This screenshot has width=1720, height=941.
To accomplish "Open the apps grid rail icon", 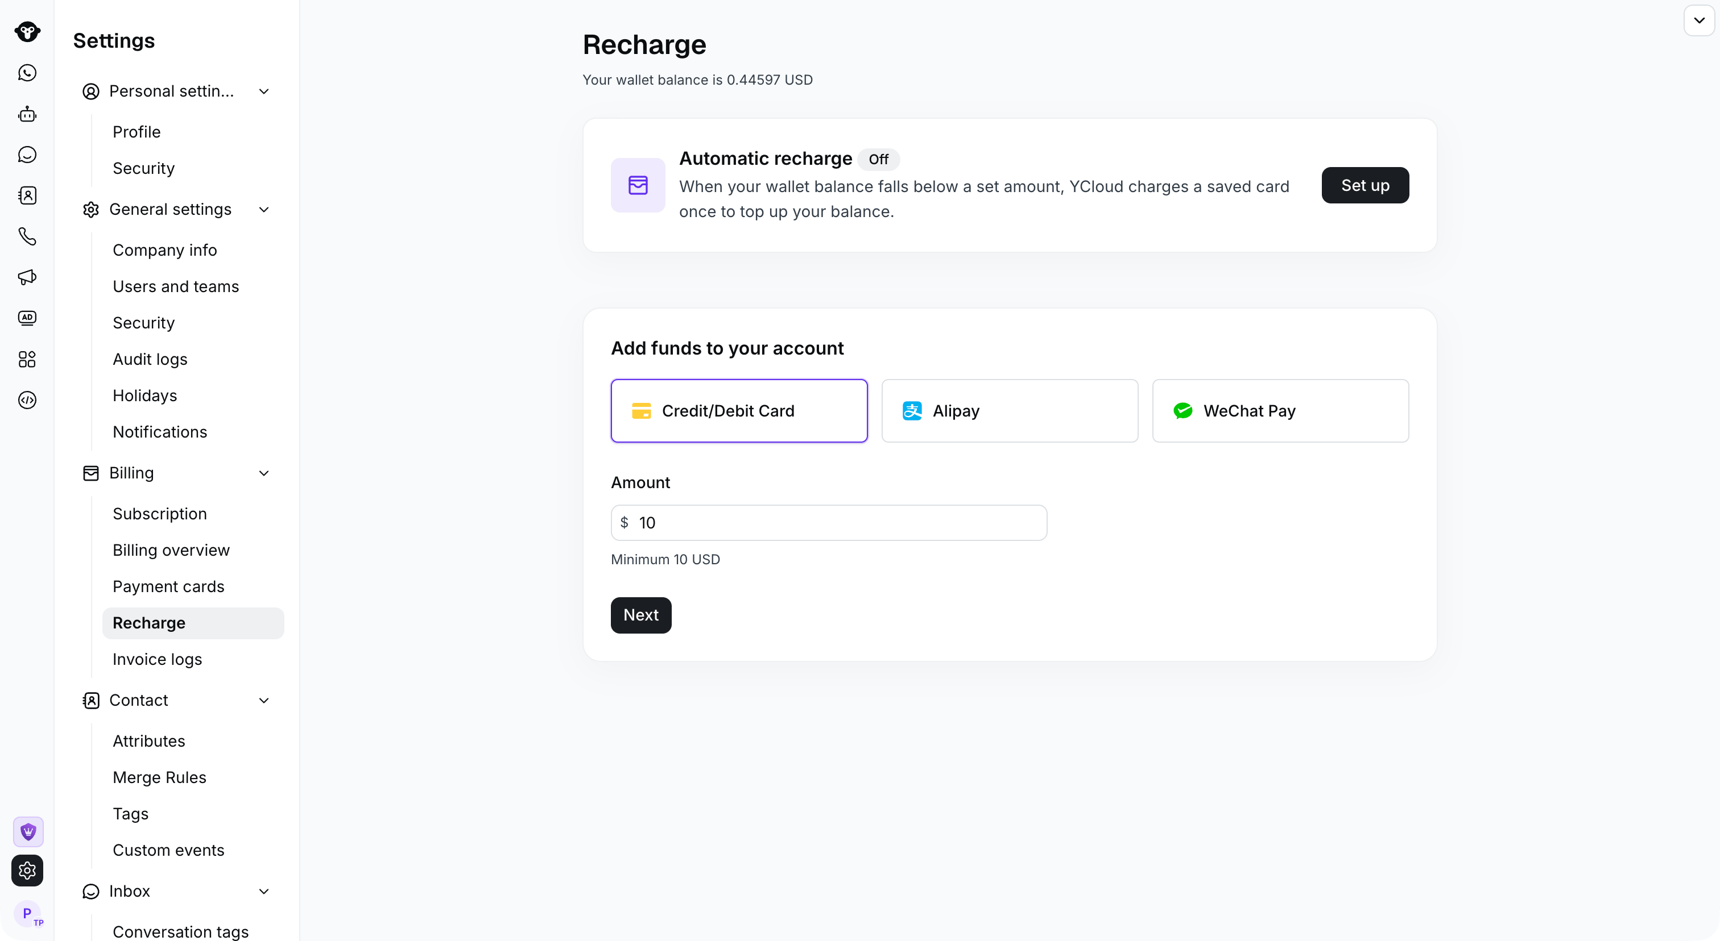I will point(27,360).
